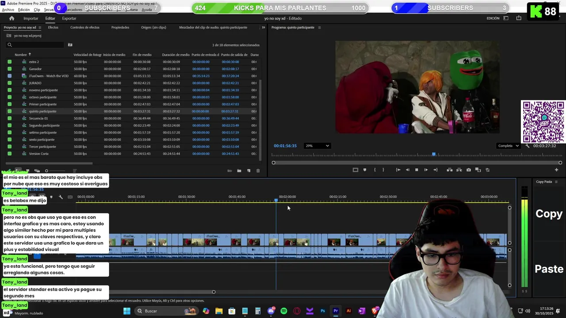Image resolution: width=566 pixels, height=318 pixels.
Task: Click the Paste button in Copy Pasta panel
Action: click(549, 269)
